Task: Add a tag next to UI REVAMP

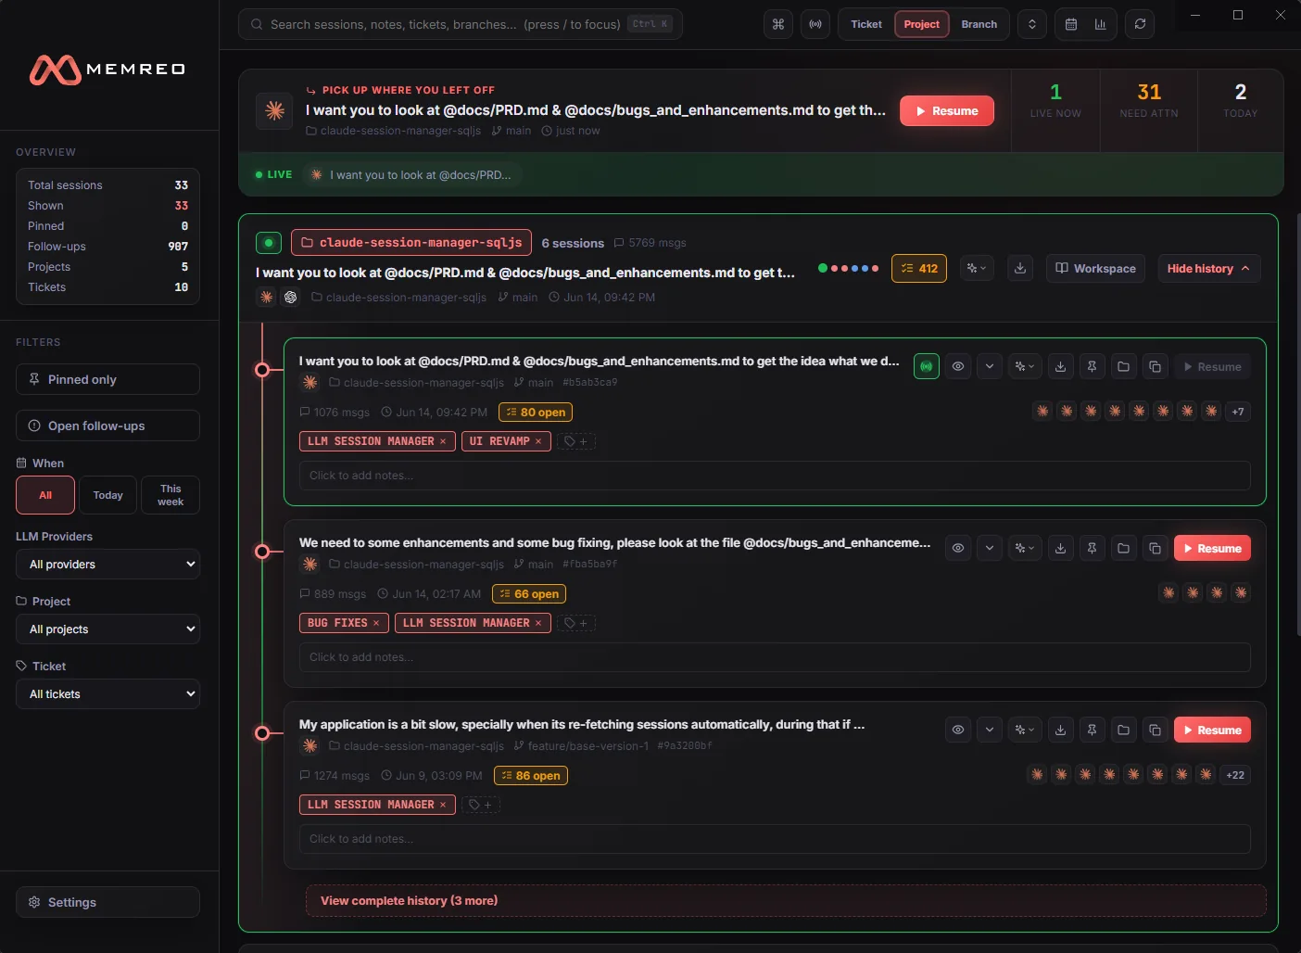Action: tap(575, 441)
